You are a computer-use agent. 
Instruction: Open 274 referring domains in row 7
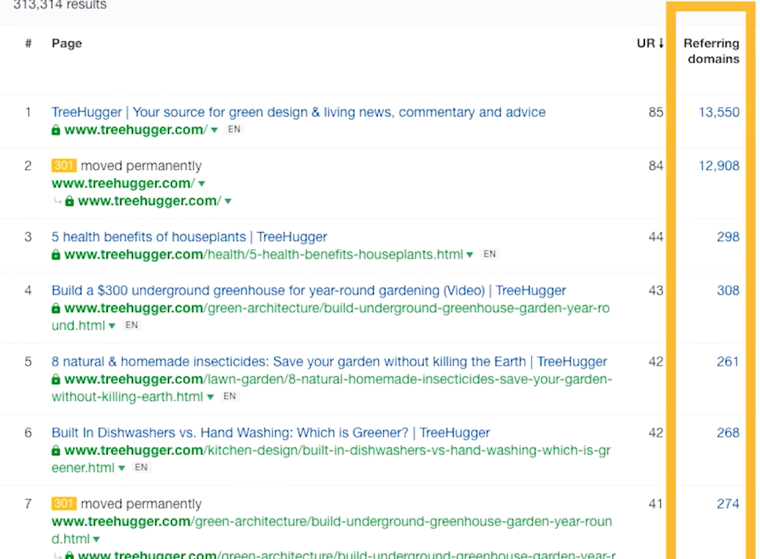tap(728, 504)
